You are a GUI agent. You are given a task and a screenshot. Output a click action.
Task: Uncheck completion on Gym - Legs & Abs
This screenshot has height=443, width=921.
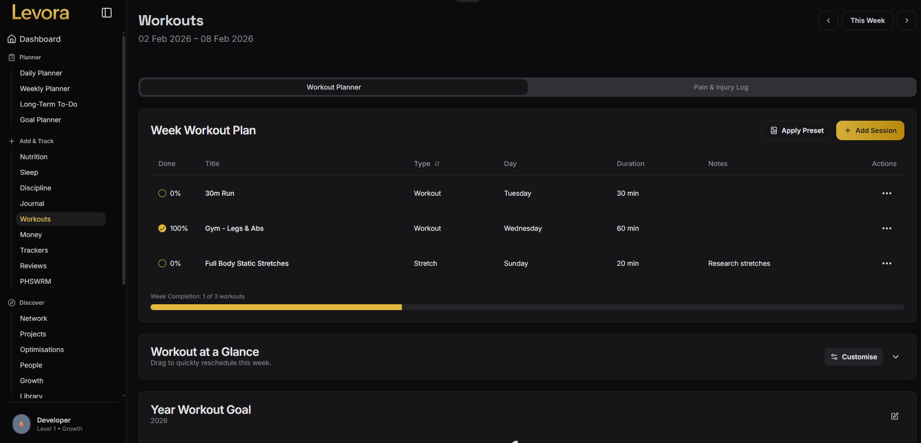pos(162,228)
